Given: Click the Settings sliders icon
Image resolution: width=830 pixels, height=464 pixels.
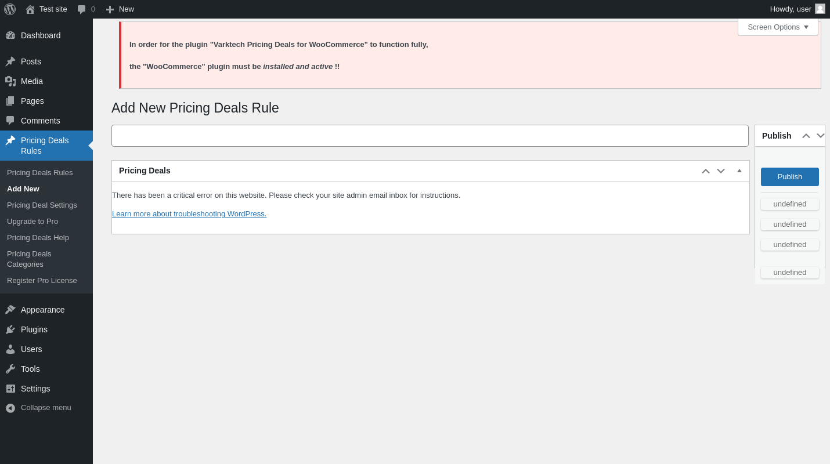Looking at the screenshot, I should point(10,389).
